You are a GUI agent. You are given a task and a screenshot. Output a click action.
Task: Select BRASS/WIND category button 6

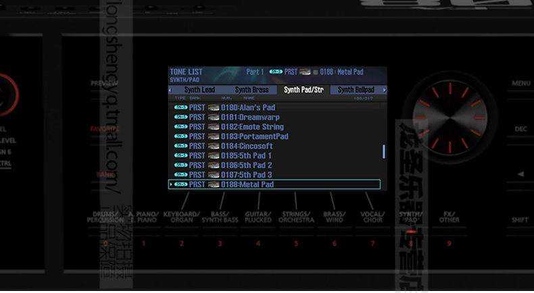(335, 228)
